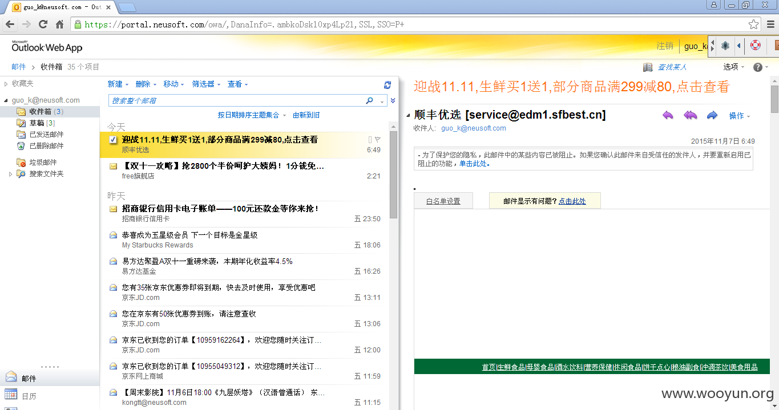The width and height of the screenshot is (779, 410).
Task: Open the 删除 dropdown menu
Action: (x=146, y=84)
